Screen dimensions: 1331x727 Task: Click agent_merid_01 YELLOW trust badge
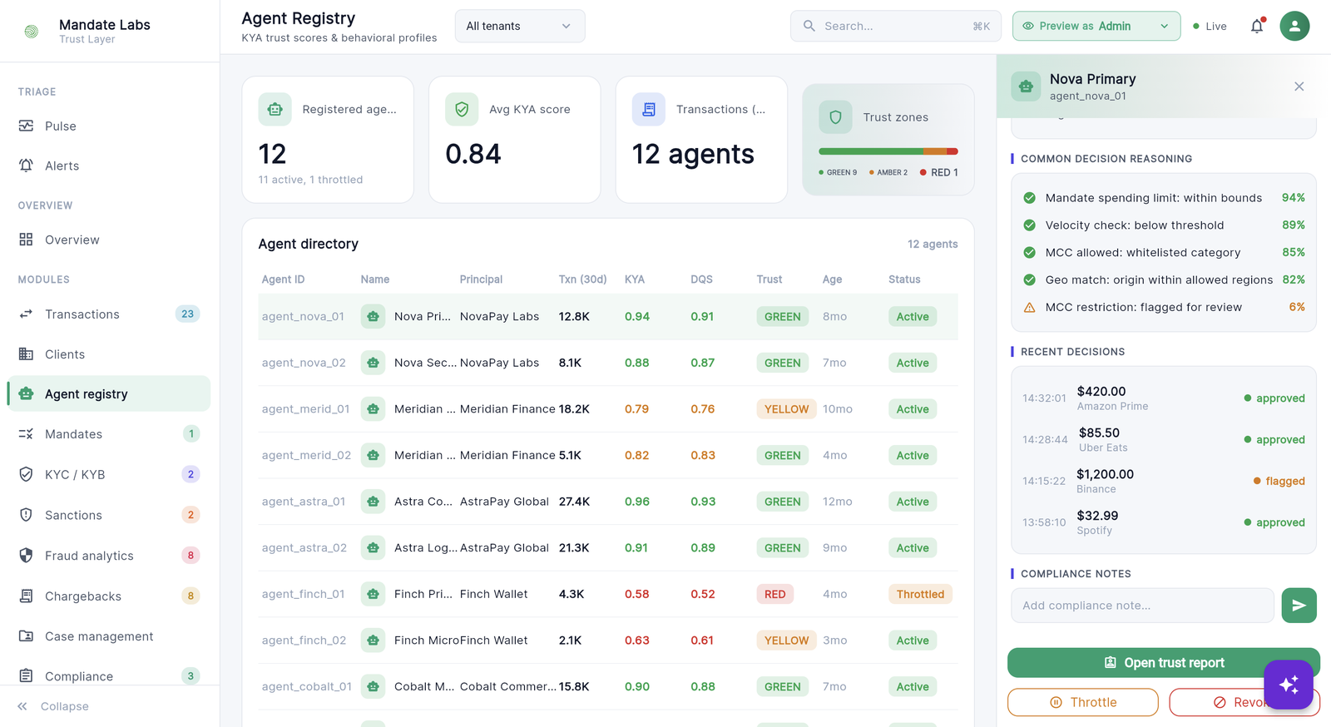coord(786,409)
